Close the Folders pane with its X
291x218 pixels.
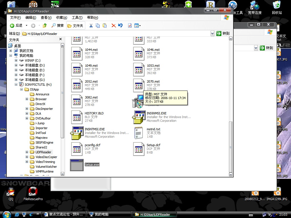click(60, 39)
